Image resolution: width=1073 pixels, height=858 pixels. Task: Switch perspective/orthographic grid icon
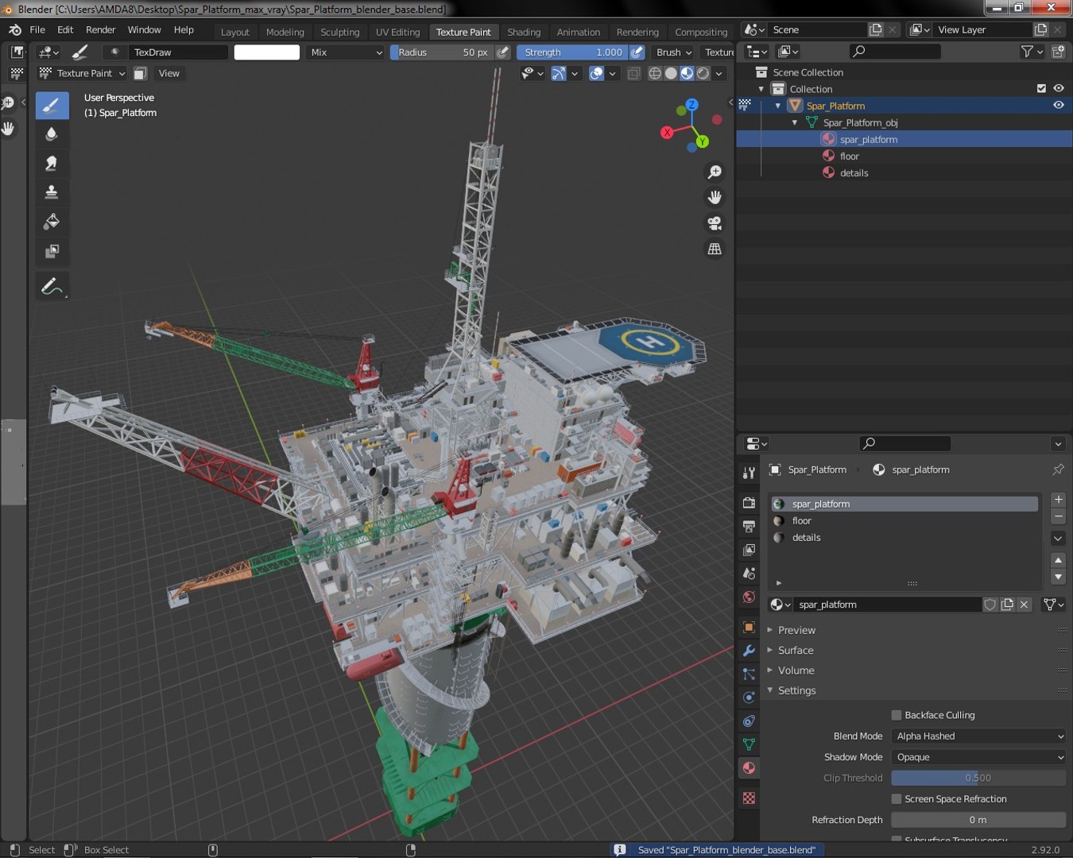(715, 249)
